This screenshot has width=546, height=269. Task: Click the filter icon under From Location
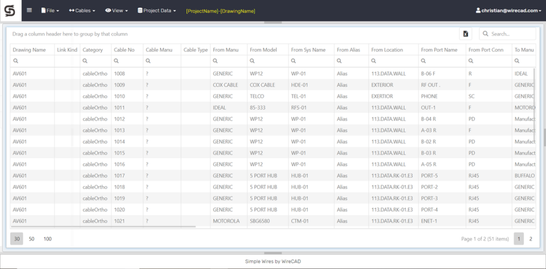tap(374, 62)
